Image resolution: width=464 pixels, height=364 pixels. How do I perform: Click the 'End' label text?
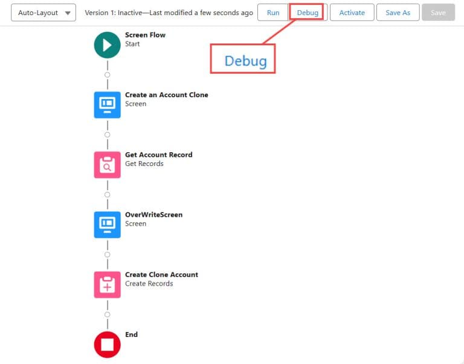(x=131, y=334)
